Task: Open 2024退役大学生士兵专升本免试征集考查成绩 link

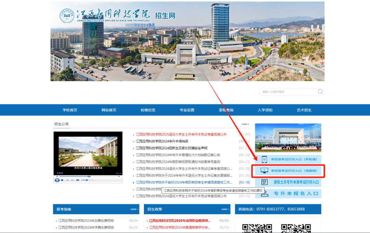Action: pyautogui.click(x=184, y=168)
